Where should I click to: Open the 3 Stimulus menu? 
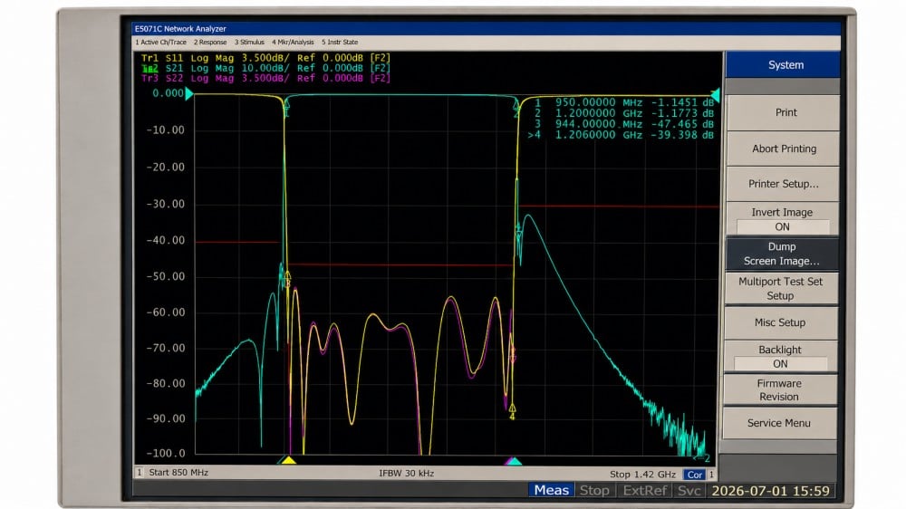249,43
